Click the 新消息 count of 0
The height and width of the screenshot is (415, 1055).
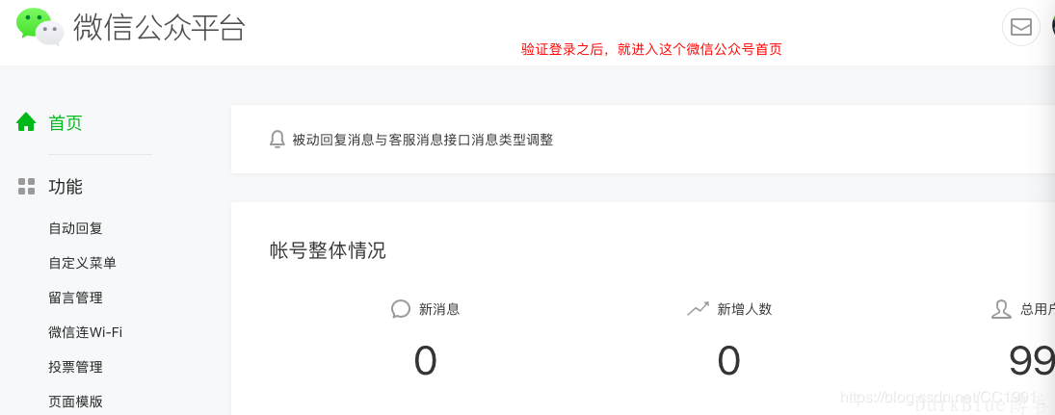(x=425, y=360)
